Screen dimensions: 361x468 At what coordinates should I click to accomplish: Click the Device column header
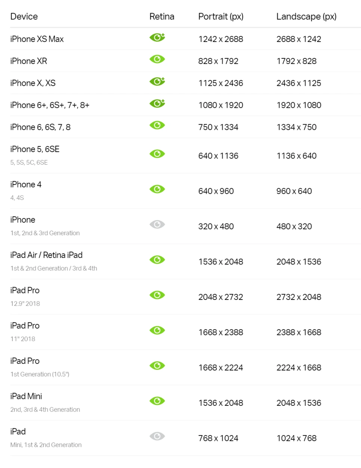coord(24,16)
